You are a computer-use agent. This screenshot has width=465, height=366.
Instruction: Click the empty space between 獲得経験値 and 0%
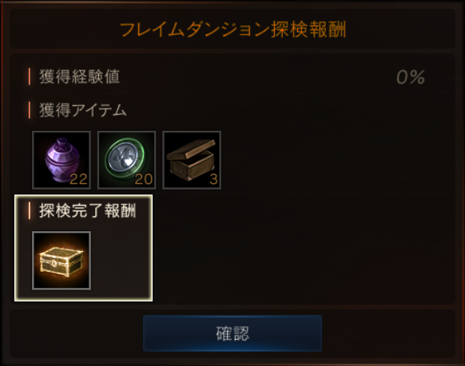pyautogui.click(x=258, y=77)
